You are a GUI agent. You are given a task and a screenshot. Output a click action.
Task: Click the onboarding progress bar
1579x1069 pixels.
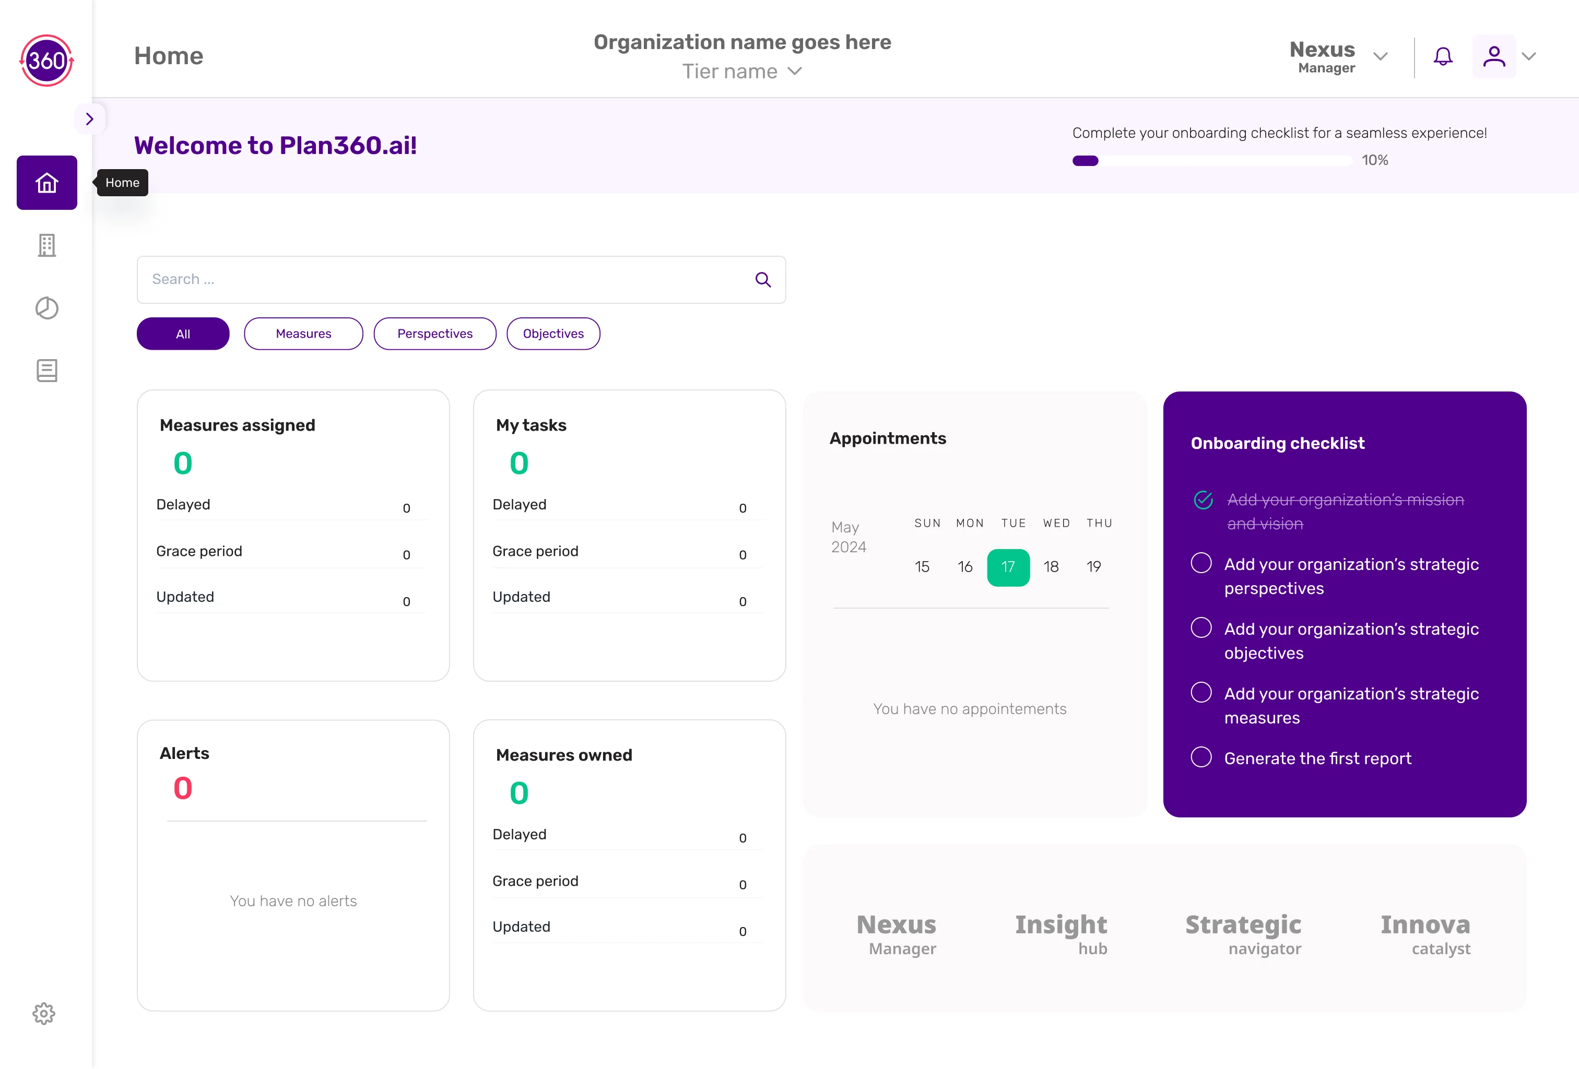click(1211, 160)
